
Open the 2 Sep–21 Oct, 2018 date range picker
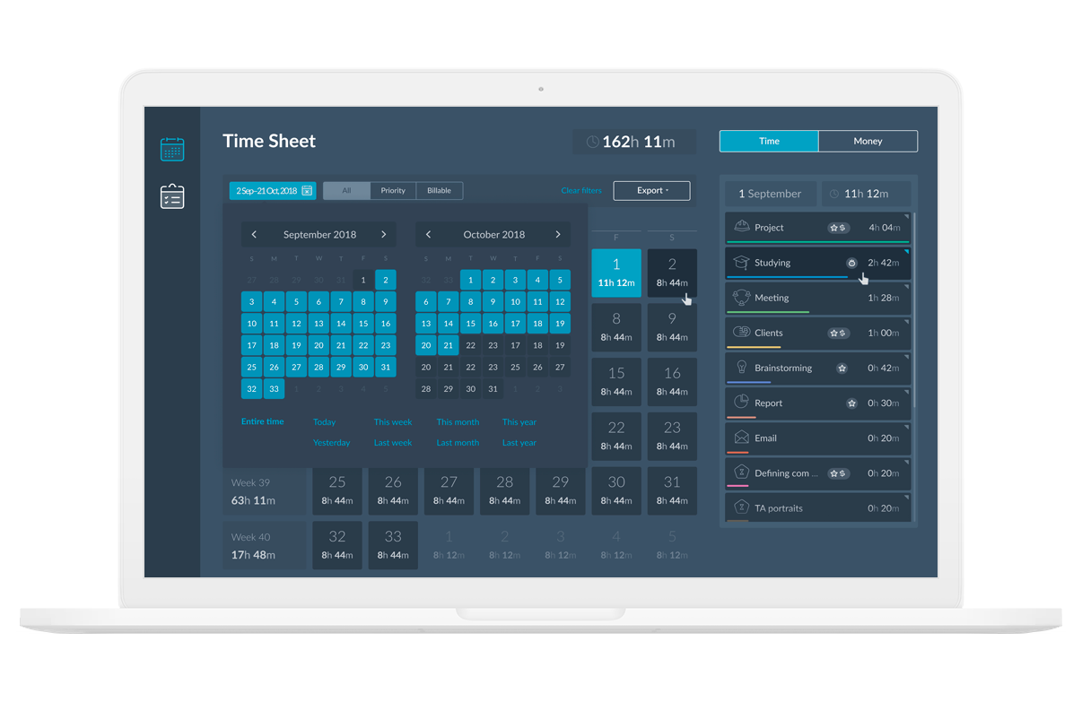pos(273,191)
